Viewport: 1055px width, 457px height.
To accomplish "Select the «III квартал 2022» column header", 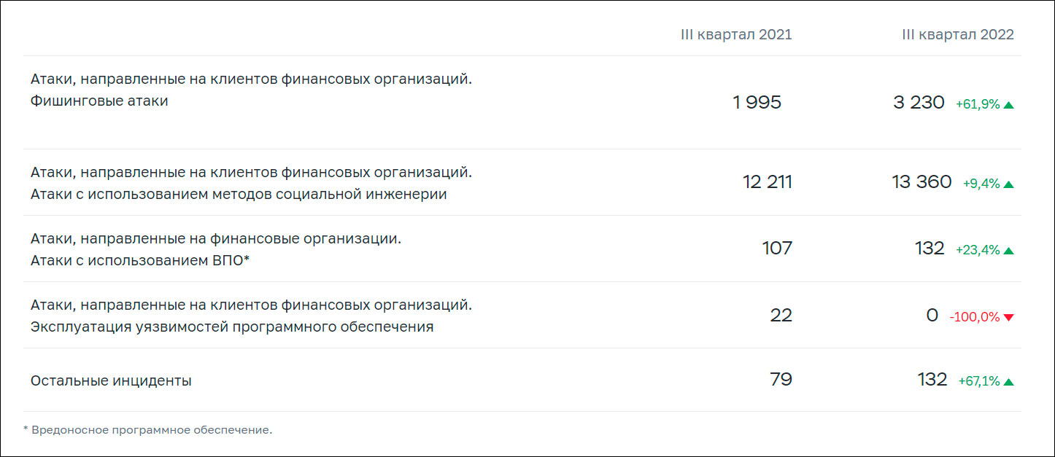I will click(957, 35).
